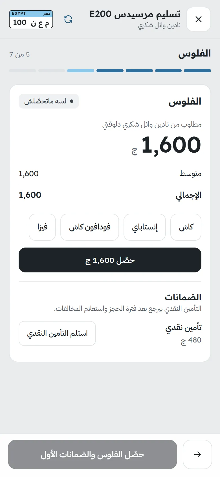This screenshot has width=220, height=477.
Task: Select فيزا payment method
Action: click(x=42, y=227)
